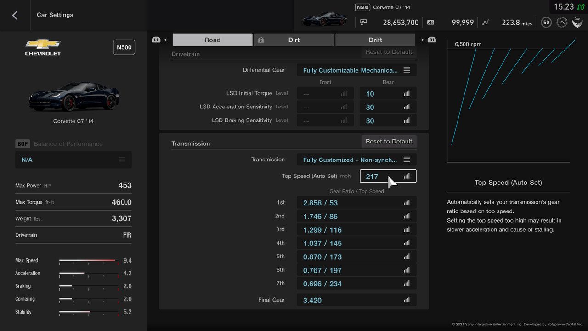The image size is (588, 331).
Task: Click the bars icon in 1st gear row
Action: [x=407, y=203]
